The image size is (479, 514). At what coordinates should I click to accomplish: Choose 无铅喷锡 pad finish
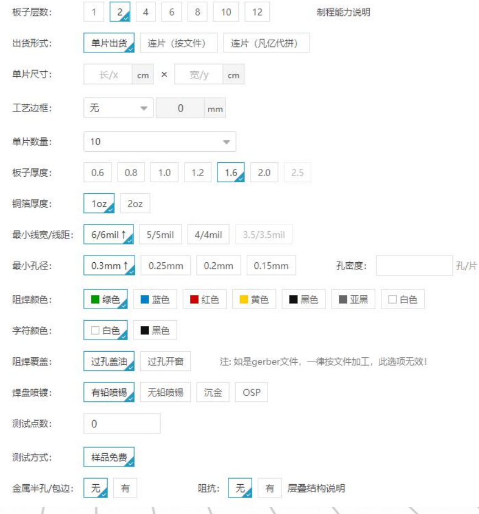[x=165, y=392]
